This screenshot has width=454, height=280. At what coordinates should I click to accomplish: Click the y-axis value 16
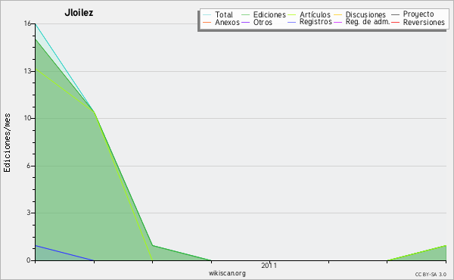(x=27, y=23)
